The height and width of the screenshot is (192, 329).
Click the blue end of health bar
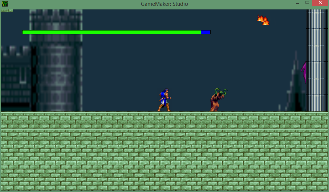206,32
